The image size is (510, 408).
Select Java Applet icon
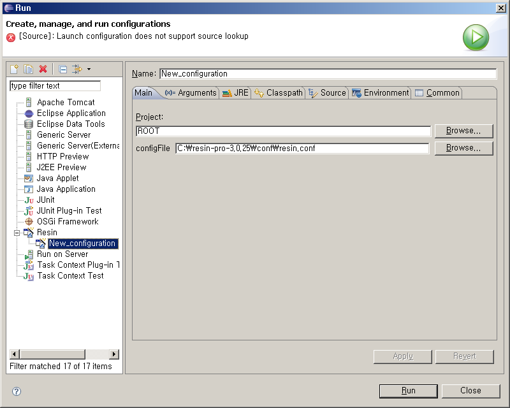(29, 178)
